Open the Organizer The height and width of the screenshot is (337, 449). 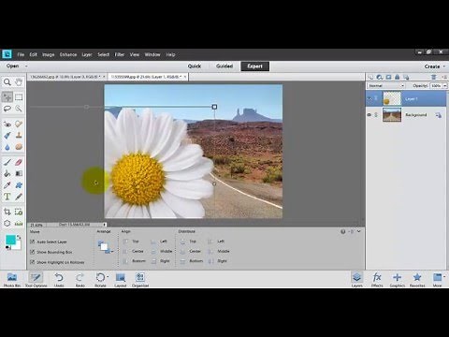click(x=140, y=279)
